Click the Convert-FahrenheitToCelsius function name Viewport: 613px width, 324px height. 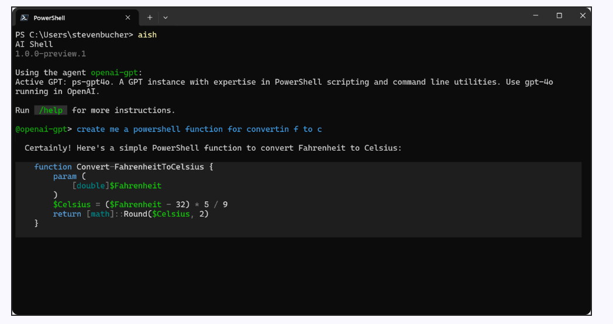140,167
